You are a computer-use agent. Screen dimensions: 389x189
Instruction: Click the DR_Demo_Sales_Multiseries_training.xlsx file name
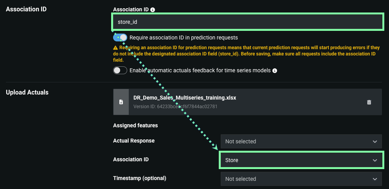click(185, 98)
